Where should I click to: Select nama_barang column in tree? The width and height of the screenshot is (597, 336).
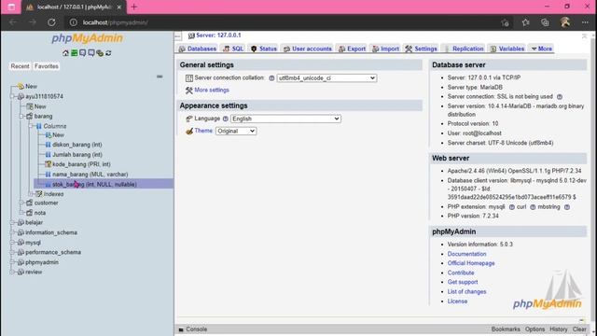(90, 175)
